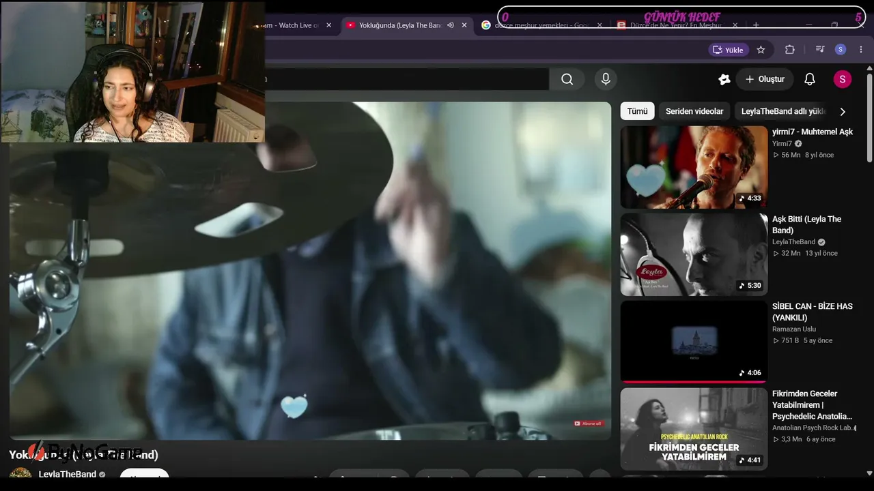874x491 pixels.
Task: Open the Yirmi7 channel name link
Action: point(782,144)
